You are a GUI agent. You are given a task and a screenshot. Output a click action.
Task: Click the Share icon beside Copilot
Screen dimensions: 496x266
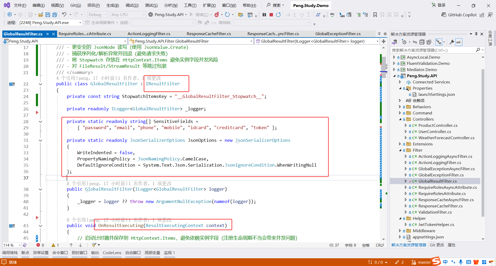(482, 15)
